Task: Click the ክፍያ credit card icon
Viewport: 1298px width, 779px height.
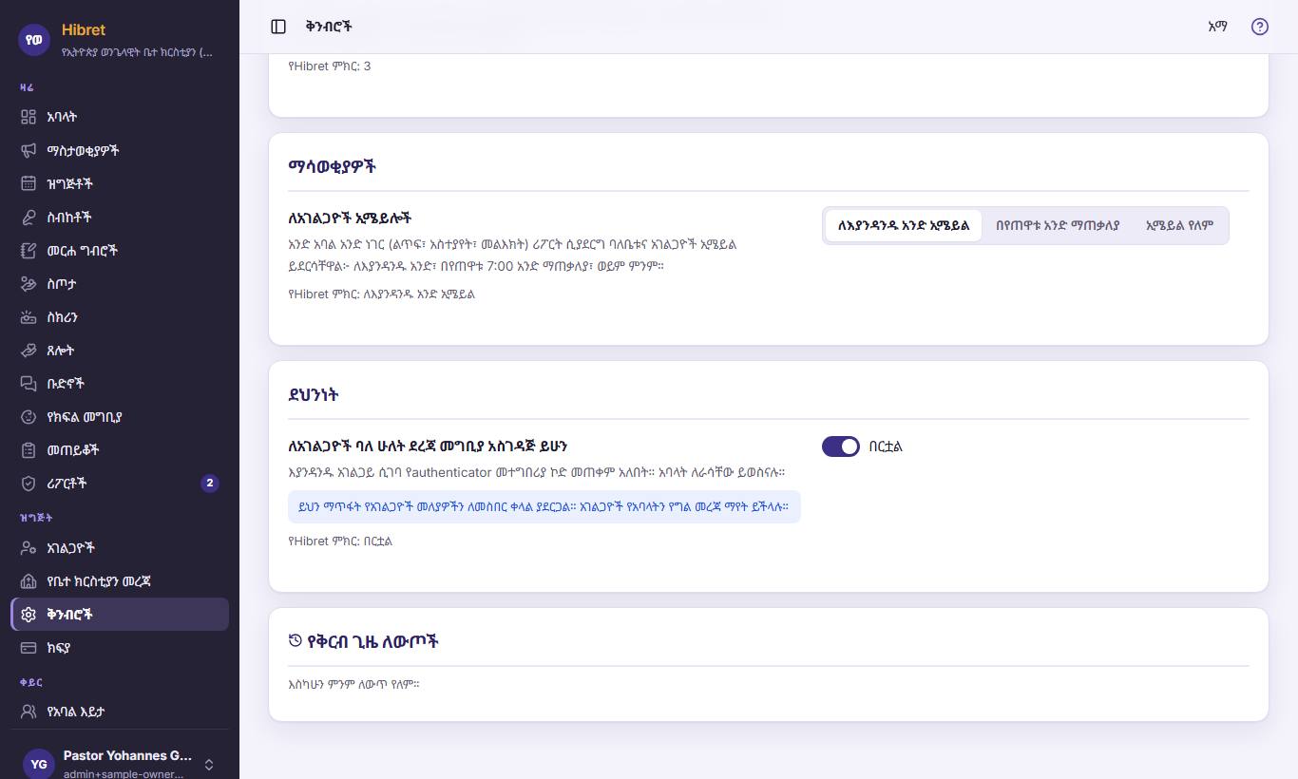Action: click(29, 647)
